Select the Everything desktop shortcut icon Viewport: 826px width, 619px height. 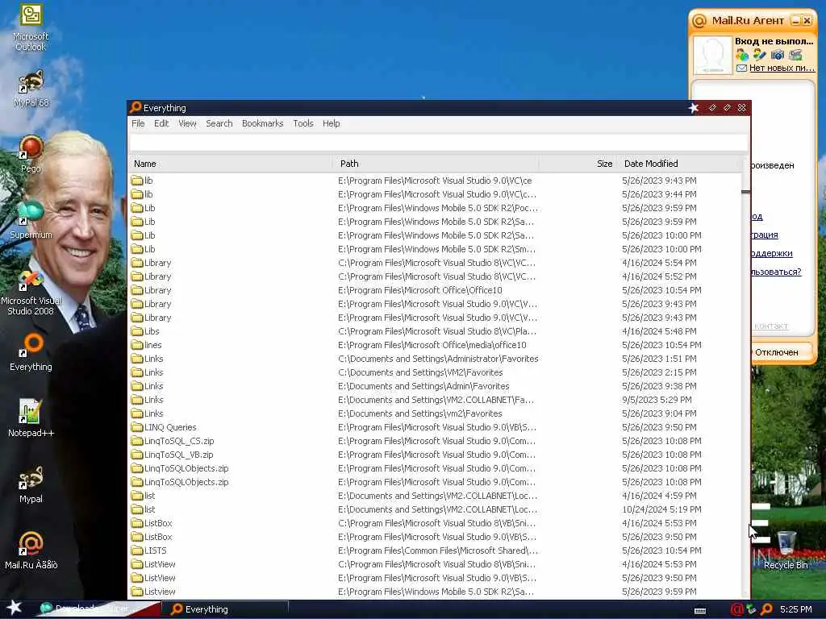31,346
